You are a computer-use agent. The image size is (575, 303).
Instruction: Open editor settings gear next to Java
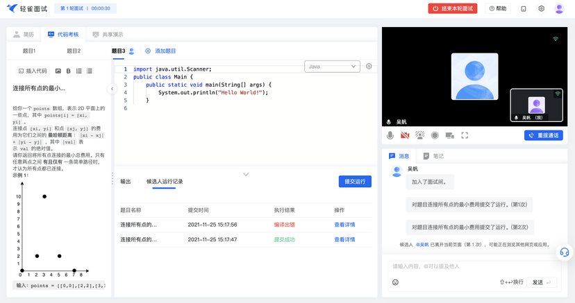pos(369,67)
